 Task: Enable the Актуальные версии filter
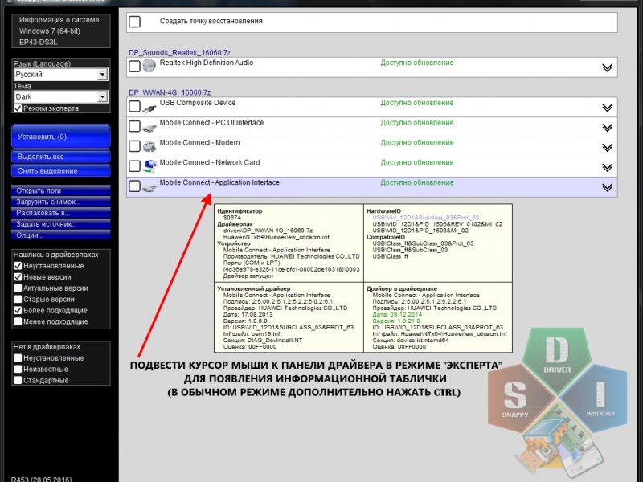tap(18, 288)
